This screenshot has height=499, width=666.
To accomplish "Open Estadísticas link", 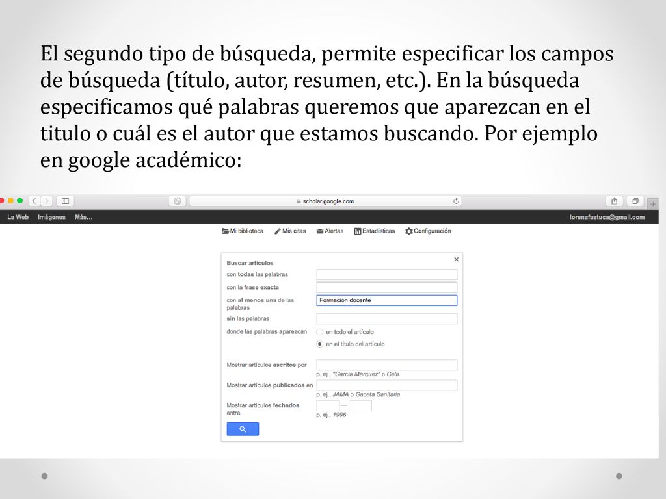I will click(375, 231).
